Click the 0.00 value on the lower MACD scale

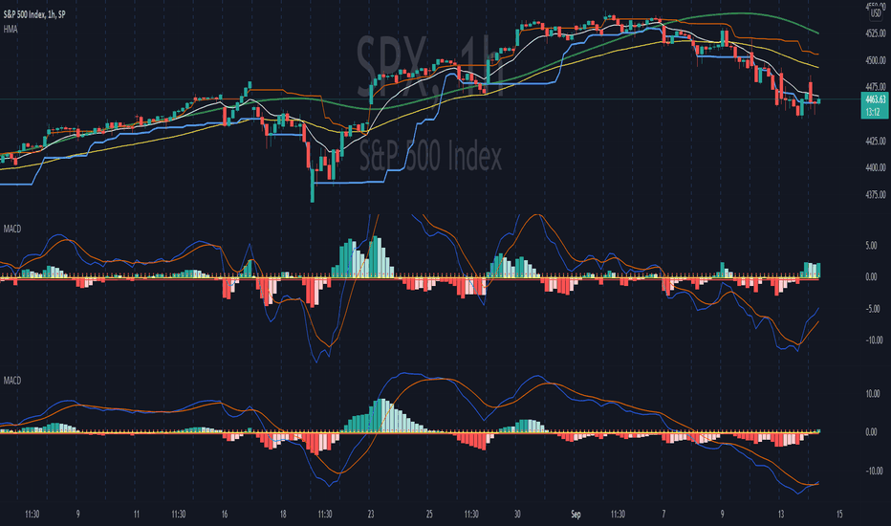pyautogui.click(x=871, y=432)
